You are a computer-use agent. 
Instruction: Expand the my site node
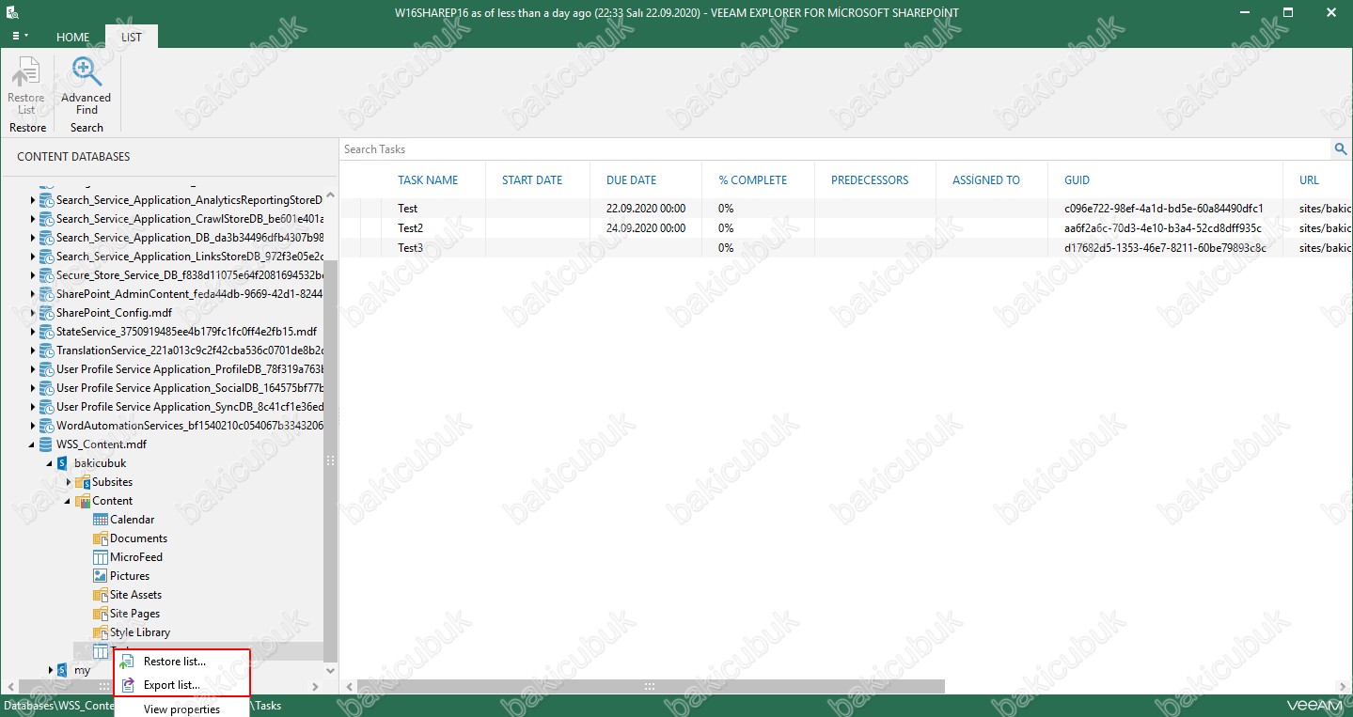tap(51, 670)
